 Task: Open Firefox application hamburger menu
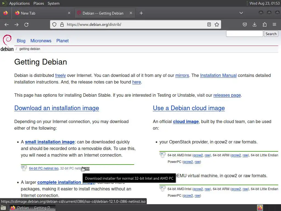[x=274, y=24]
